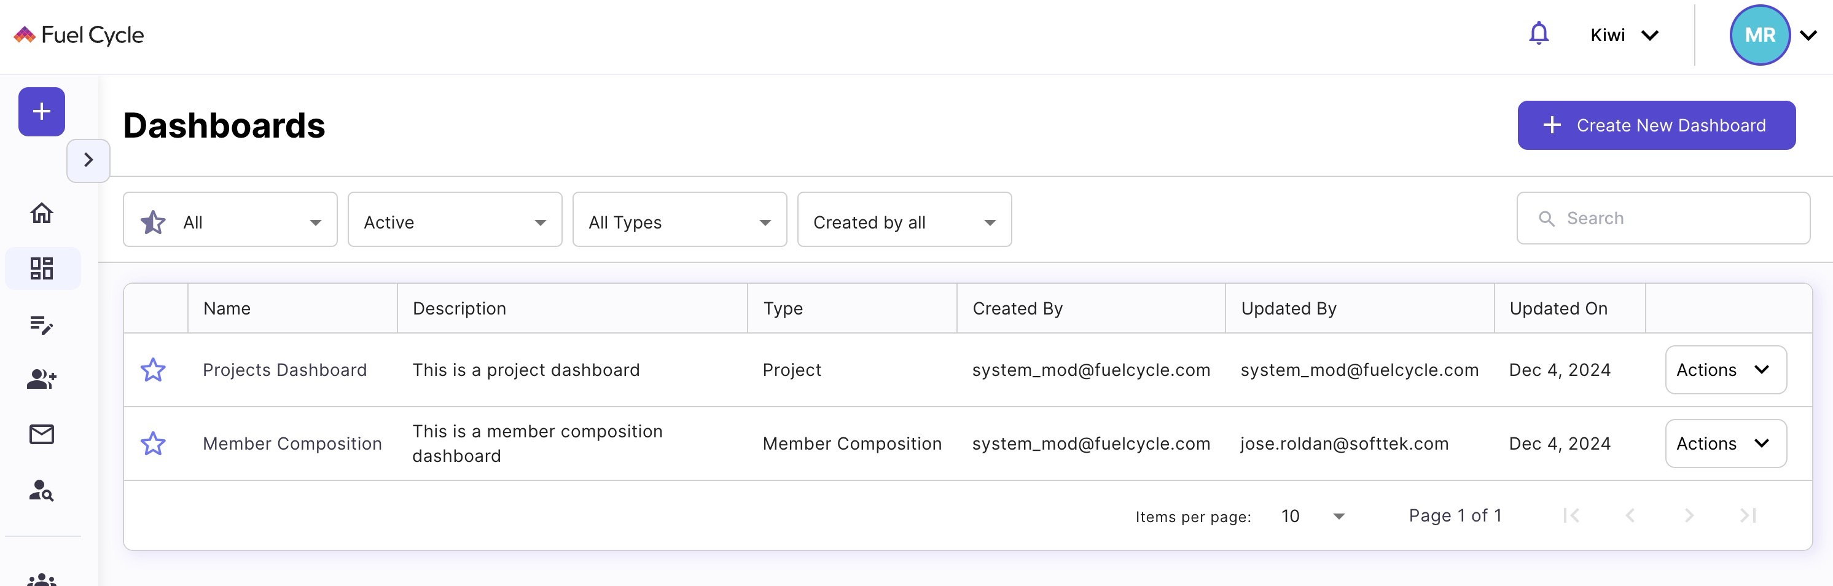The width and height of the screenshot is (1833, 586).
Task: Expand the user account chevron
Action: [1808, 35]
